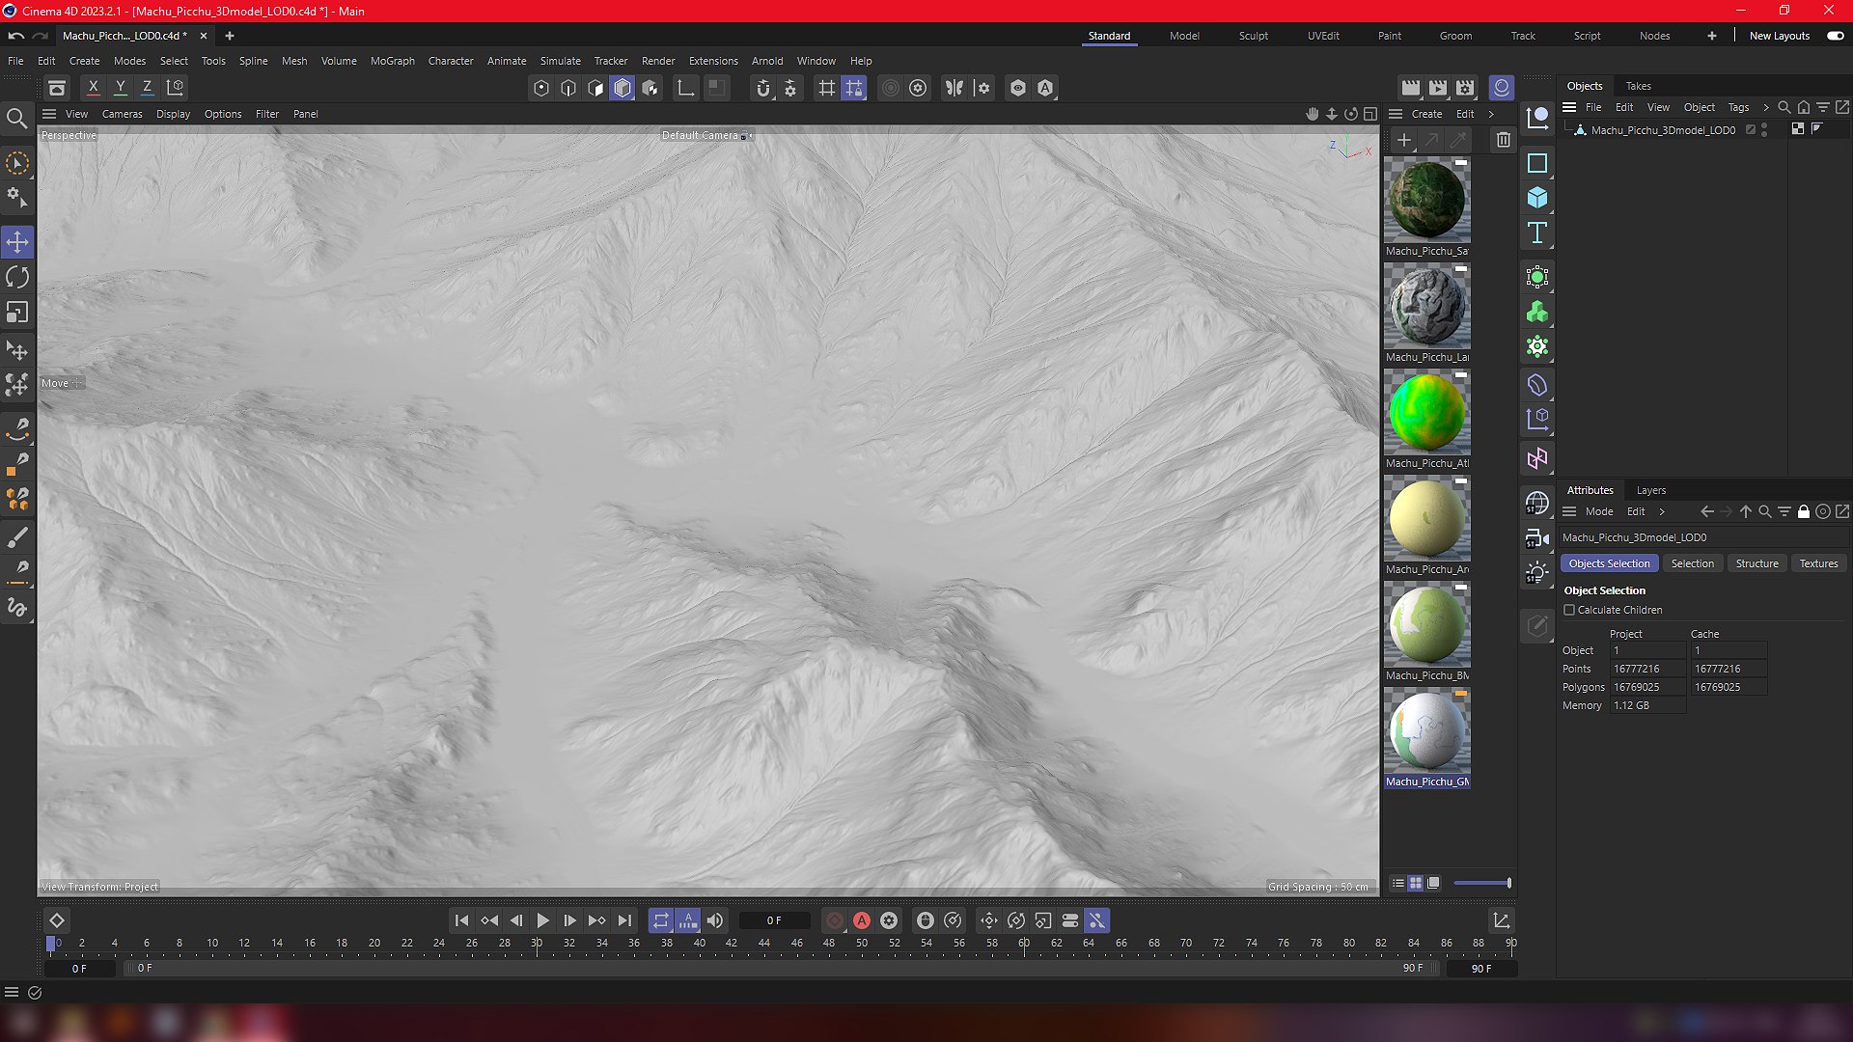
Task: Open the Structure attributes tab
Action: point(1756,563)
